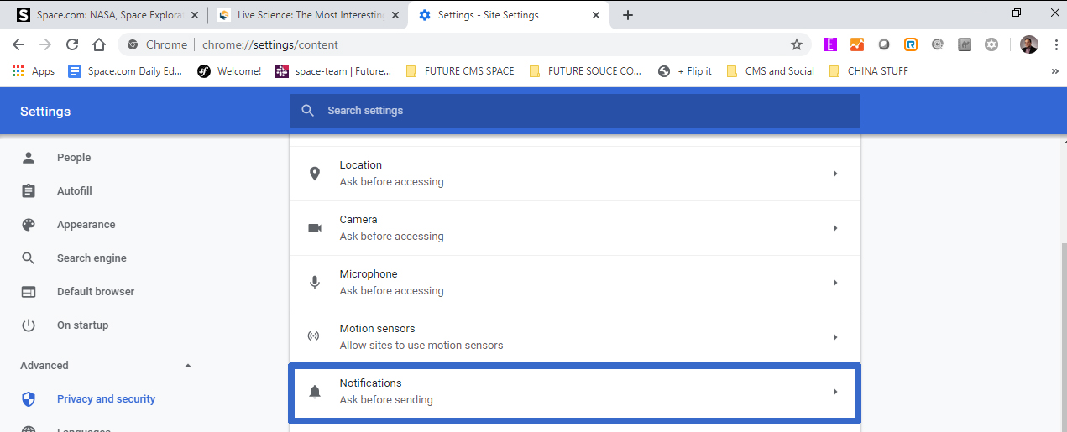Expand the Camera permission row arrow
Image resolution: width=1067 pixels, height=432 pixels.
(834, 228)
